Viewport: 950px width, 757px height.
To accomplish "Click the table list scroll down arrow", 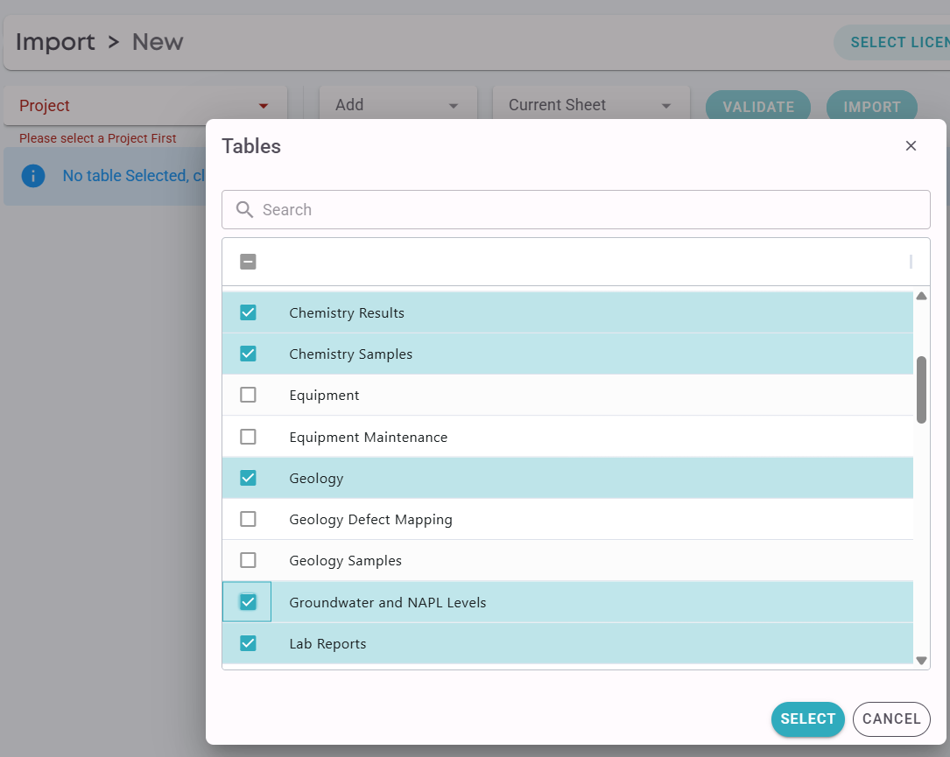I will [921, 661].
